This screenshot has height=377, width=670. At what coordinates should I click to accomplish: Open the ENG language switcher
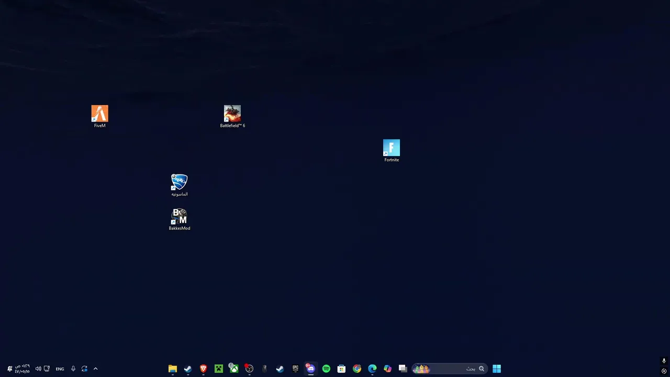click(60, 369)
